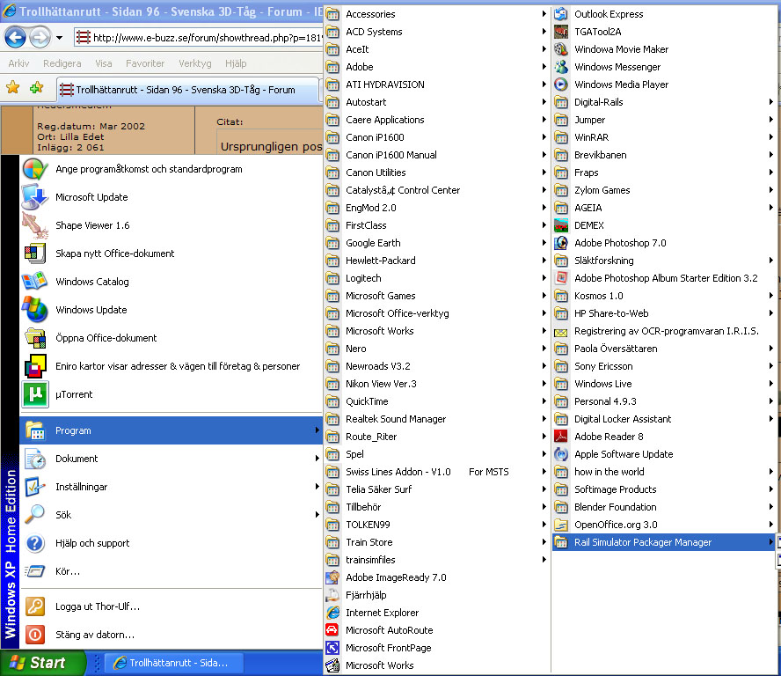781x676 pixels.
Task: Click the Outlook Express icon
Action: [x=561, y=14]
